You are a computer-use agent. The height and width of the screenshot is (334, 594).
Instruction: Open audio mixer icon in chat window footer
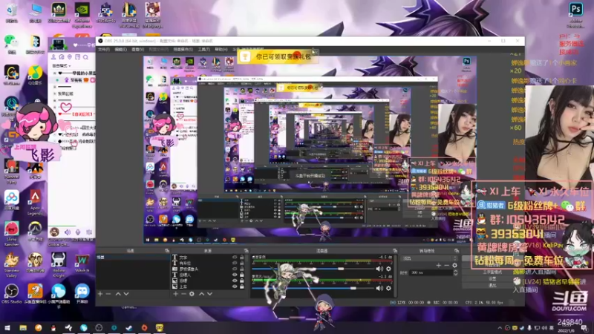click(x=88, y=232)
